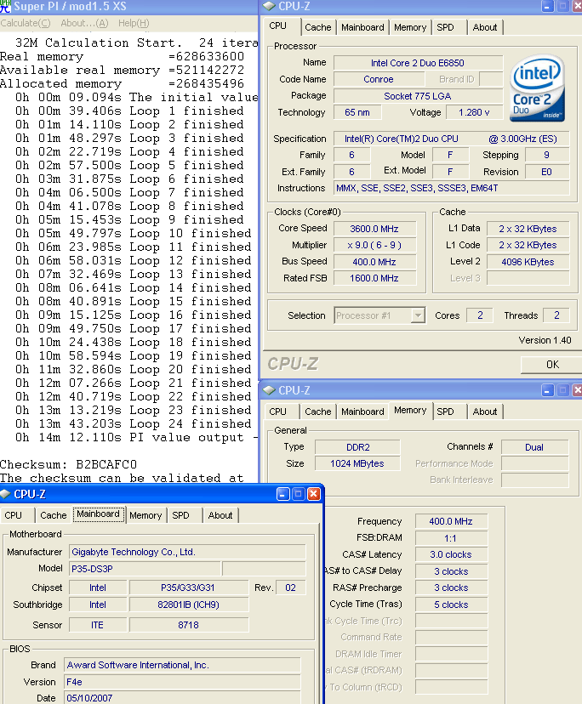Click the 14m 12.110s PI value output line

pyautogui.click(x=136, y=437)
